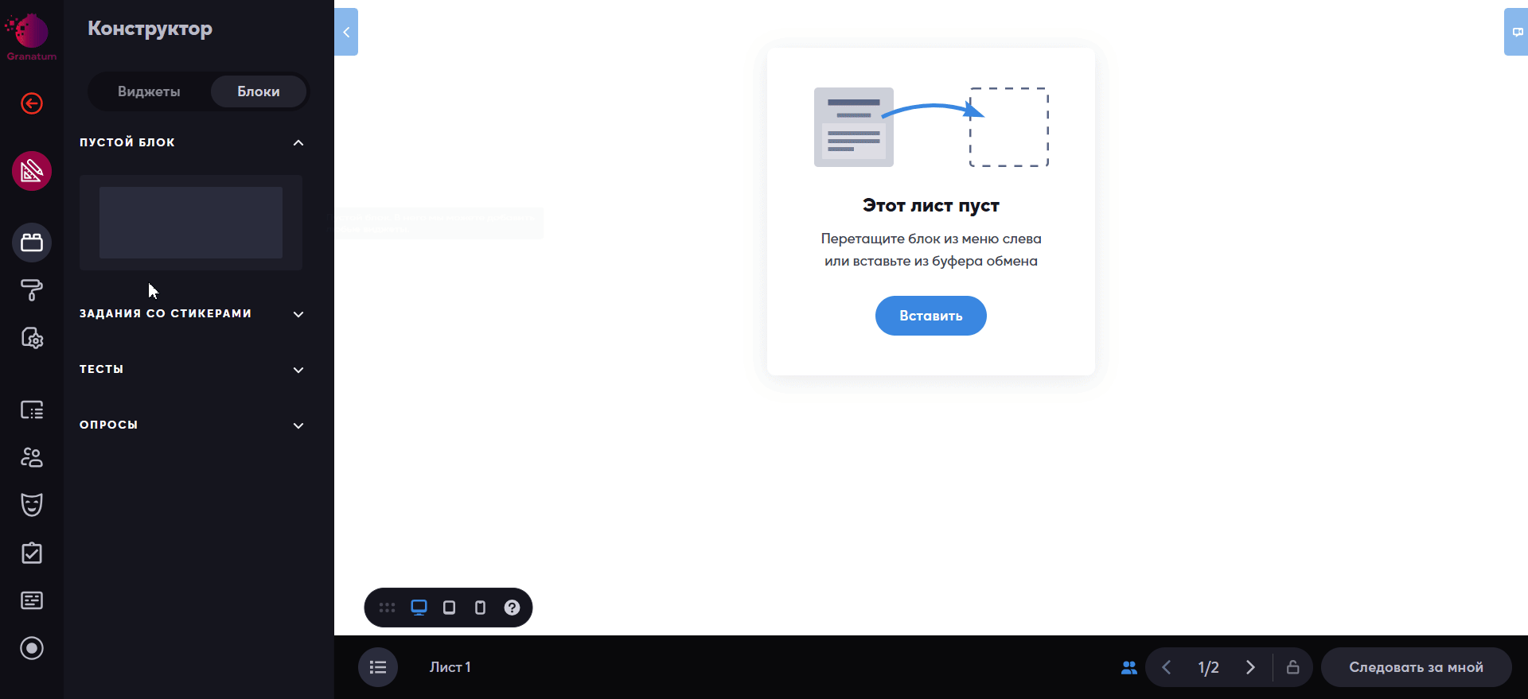
Task: Expand Задания со стикерами section
Action: (x=298, y=314)
